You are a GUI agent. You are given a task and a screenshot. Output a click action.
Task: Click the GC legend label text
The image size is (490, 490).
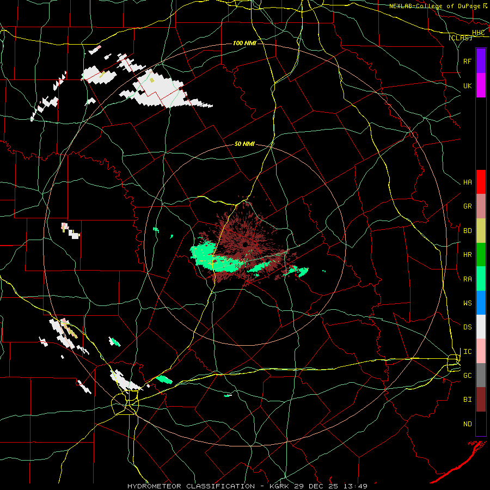tap(467, 376)
